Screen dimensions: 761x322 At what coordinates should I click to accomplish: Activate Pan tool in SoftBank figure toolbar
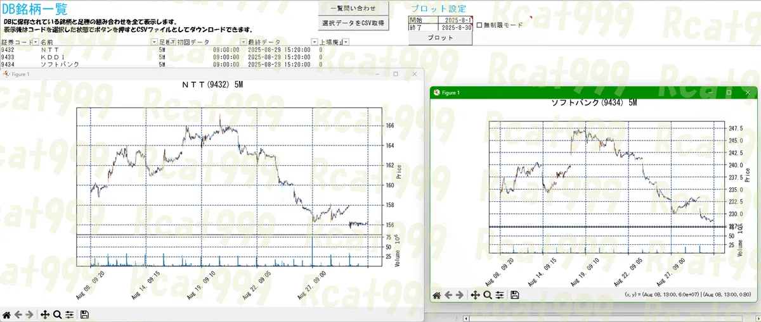[x=475, y=295]
